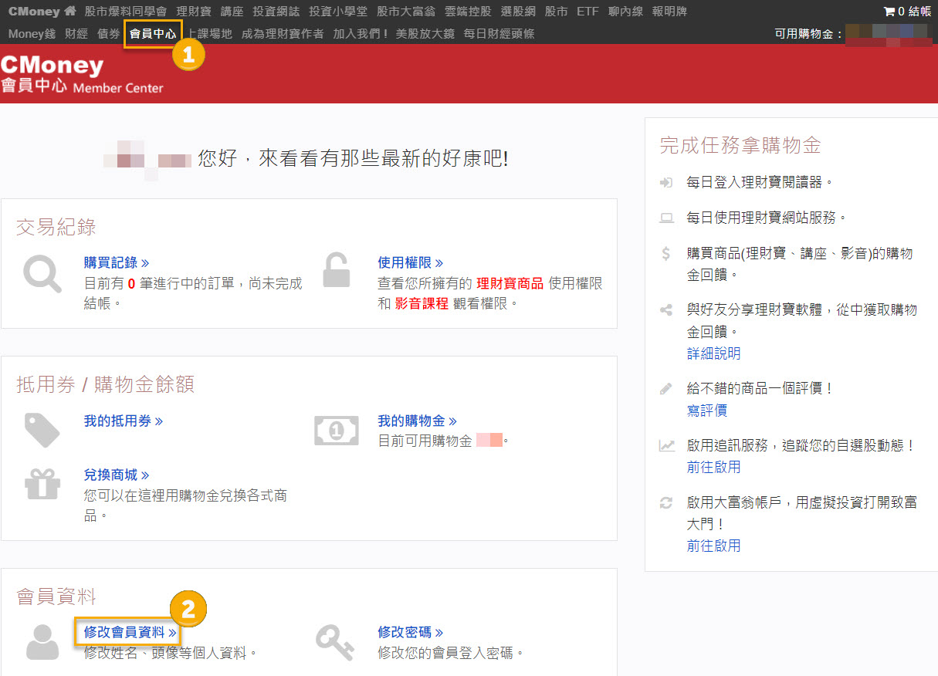Viewport: 938px width, 676px height.
Task: Click the share icon for 與好友分享理財寶軟體
Action: point(665,310)
